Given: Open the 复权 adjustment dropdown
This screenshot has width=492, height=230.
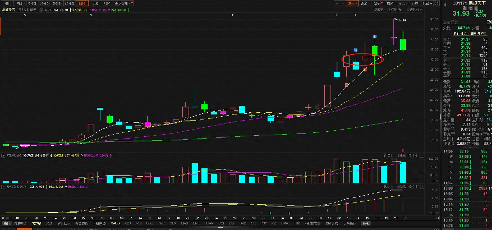Looking at the screenshot, I should click(352, 3).
